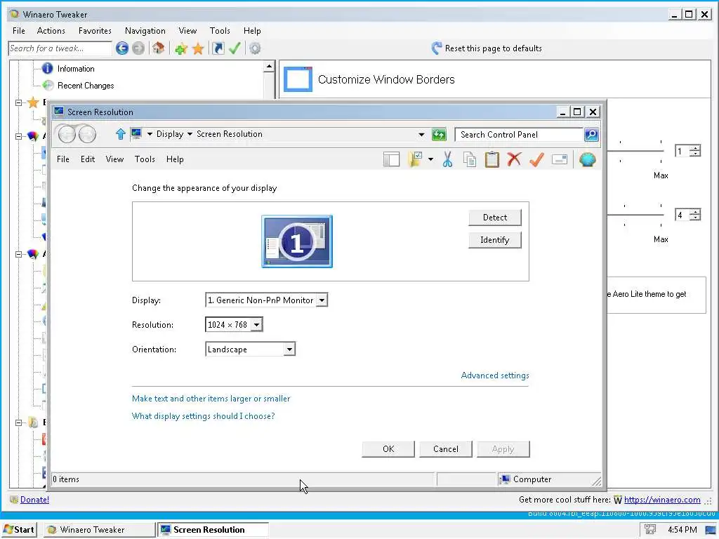
Task: Decrease the stepper showing value 4
Action: pos(696,218)
